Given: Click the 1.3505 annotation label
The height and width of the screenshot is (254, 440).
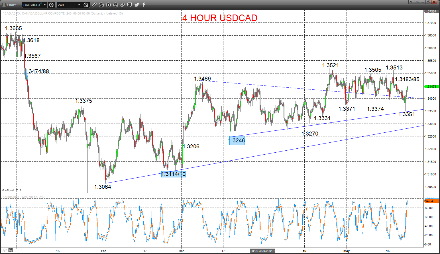Looking at the screenshot, I should [x=373, y=70].
